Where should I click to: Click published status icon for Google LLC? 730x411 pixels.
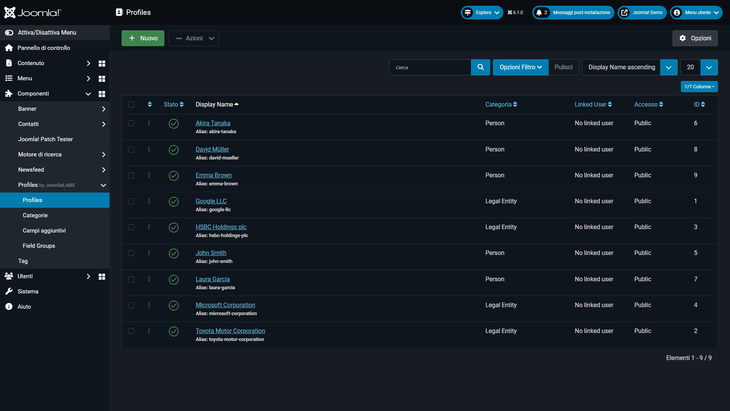(x=174, y=202)
